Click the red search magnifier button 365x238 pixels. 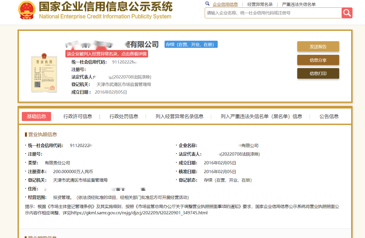click(x=347, y=13)
